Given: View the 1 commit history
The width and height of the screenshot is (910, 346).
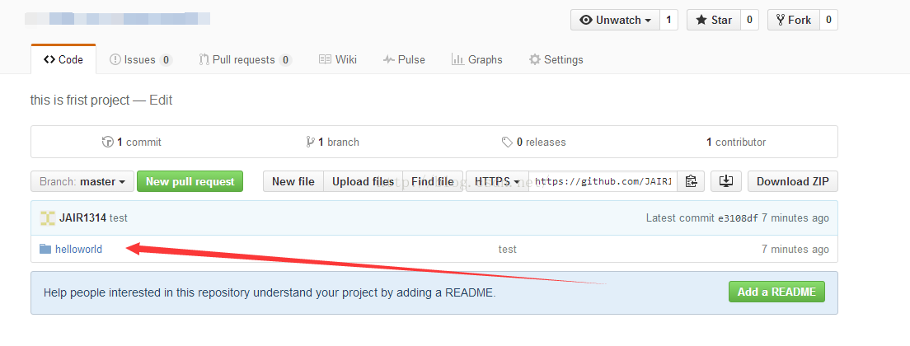Looking at the screenshot, I should (132, 142).
